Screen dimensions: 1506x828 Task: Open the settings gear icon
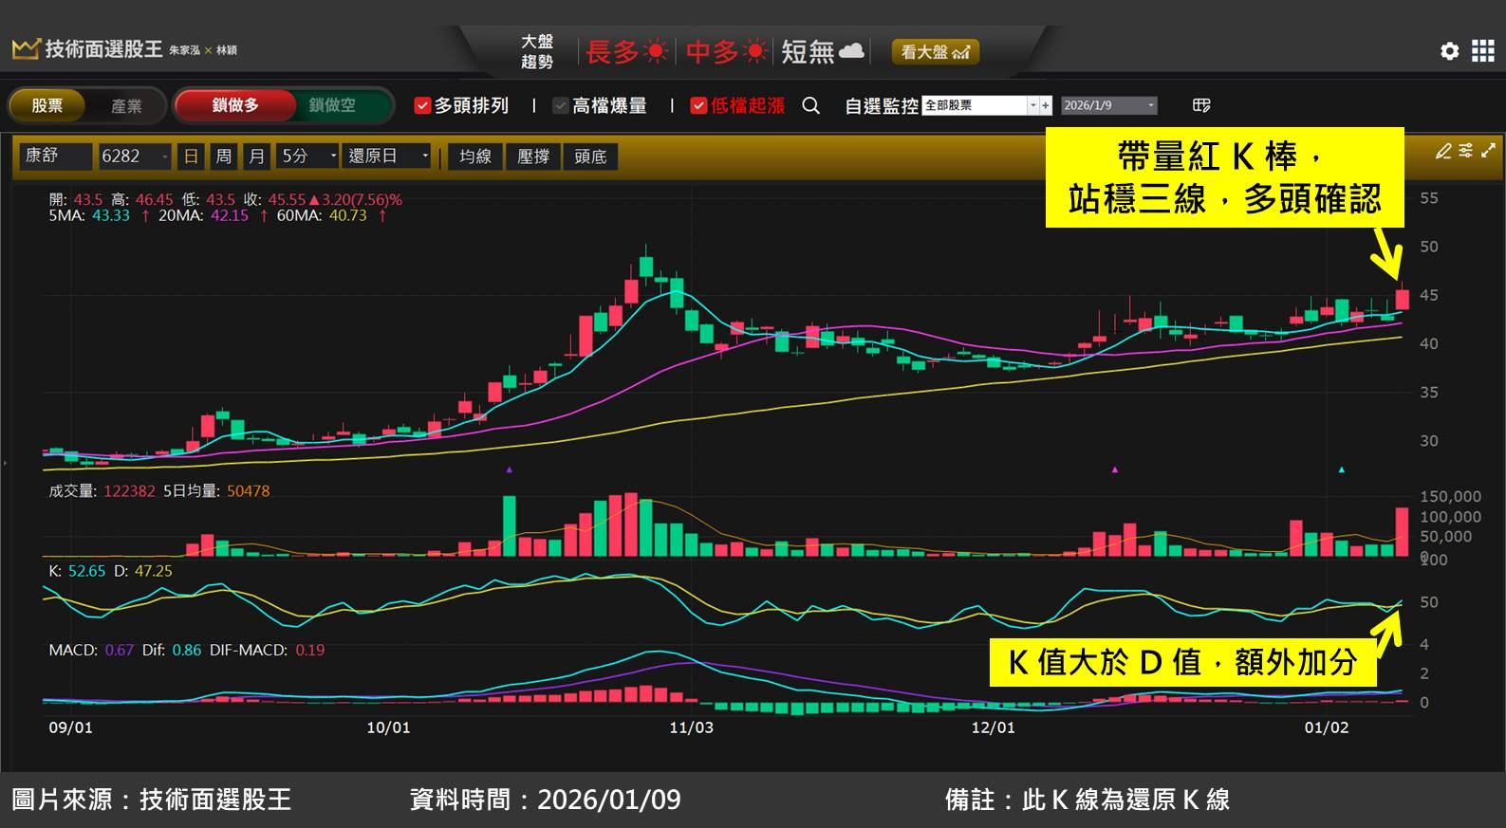[1449, 51]
